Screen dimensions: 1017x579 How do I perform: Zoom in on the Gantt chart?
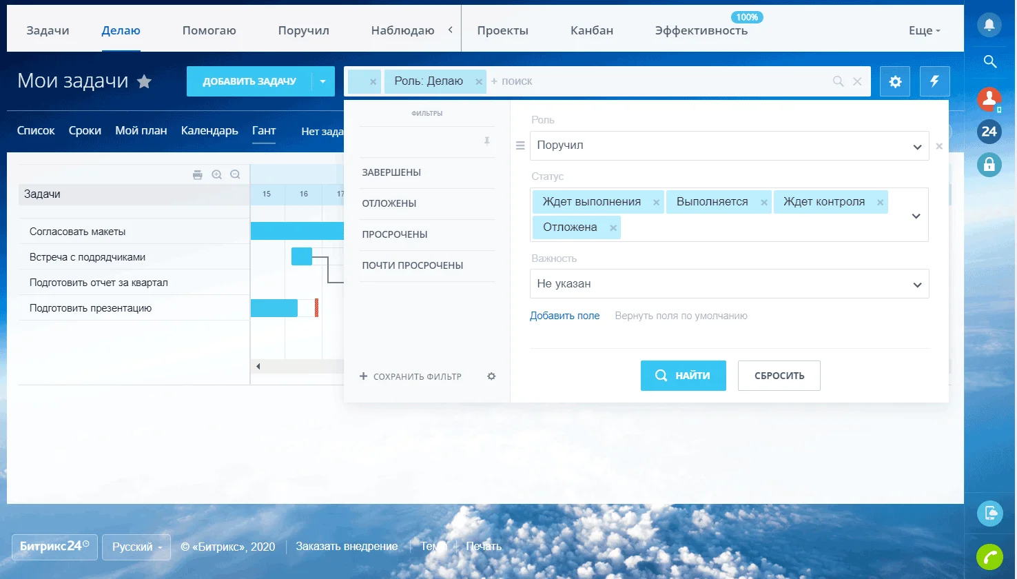click(217, 175)
